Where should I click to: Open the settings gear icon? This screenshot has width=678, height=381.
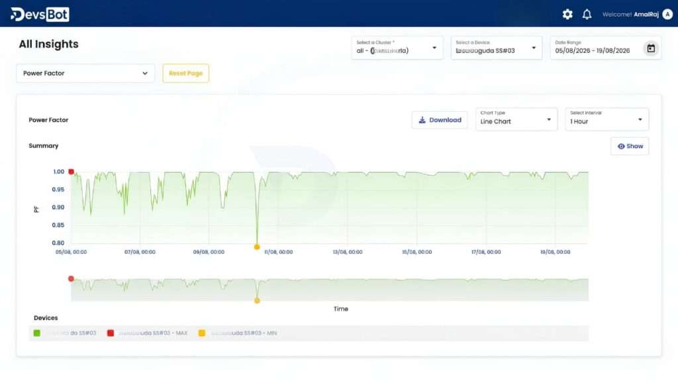click(x=567, y=15)
